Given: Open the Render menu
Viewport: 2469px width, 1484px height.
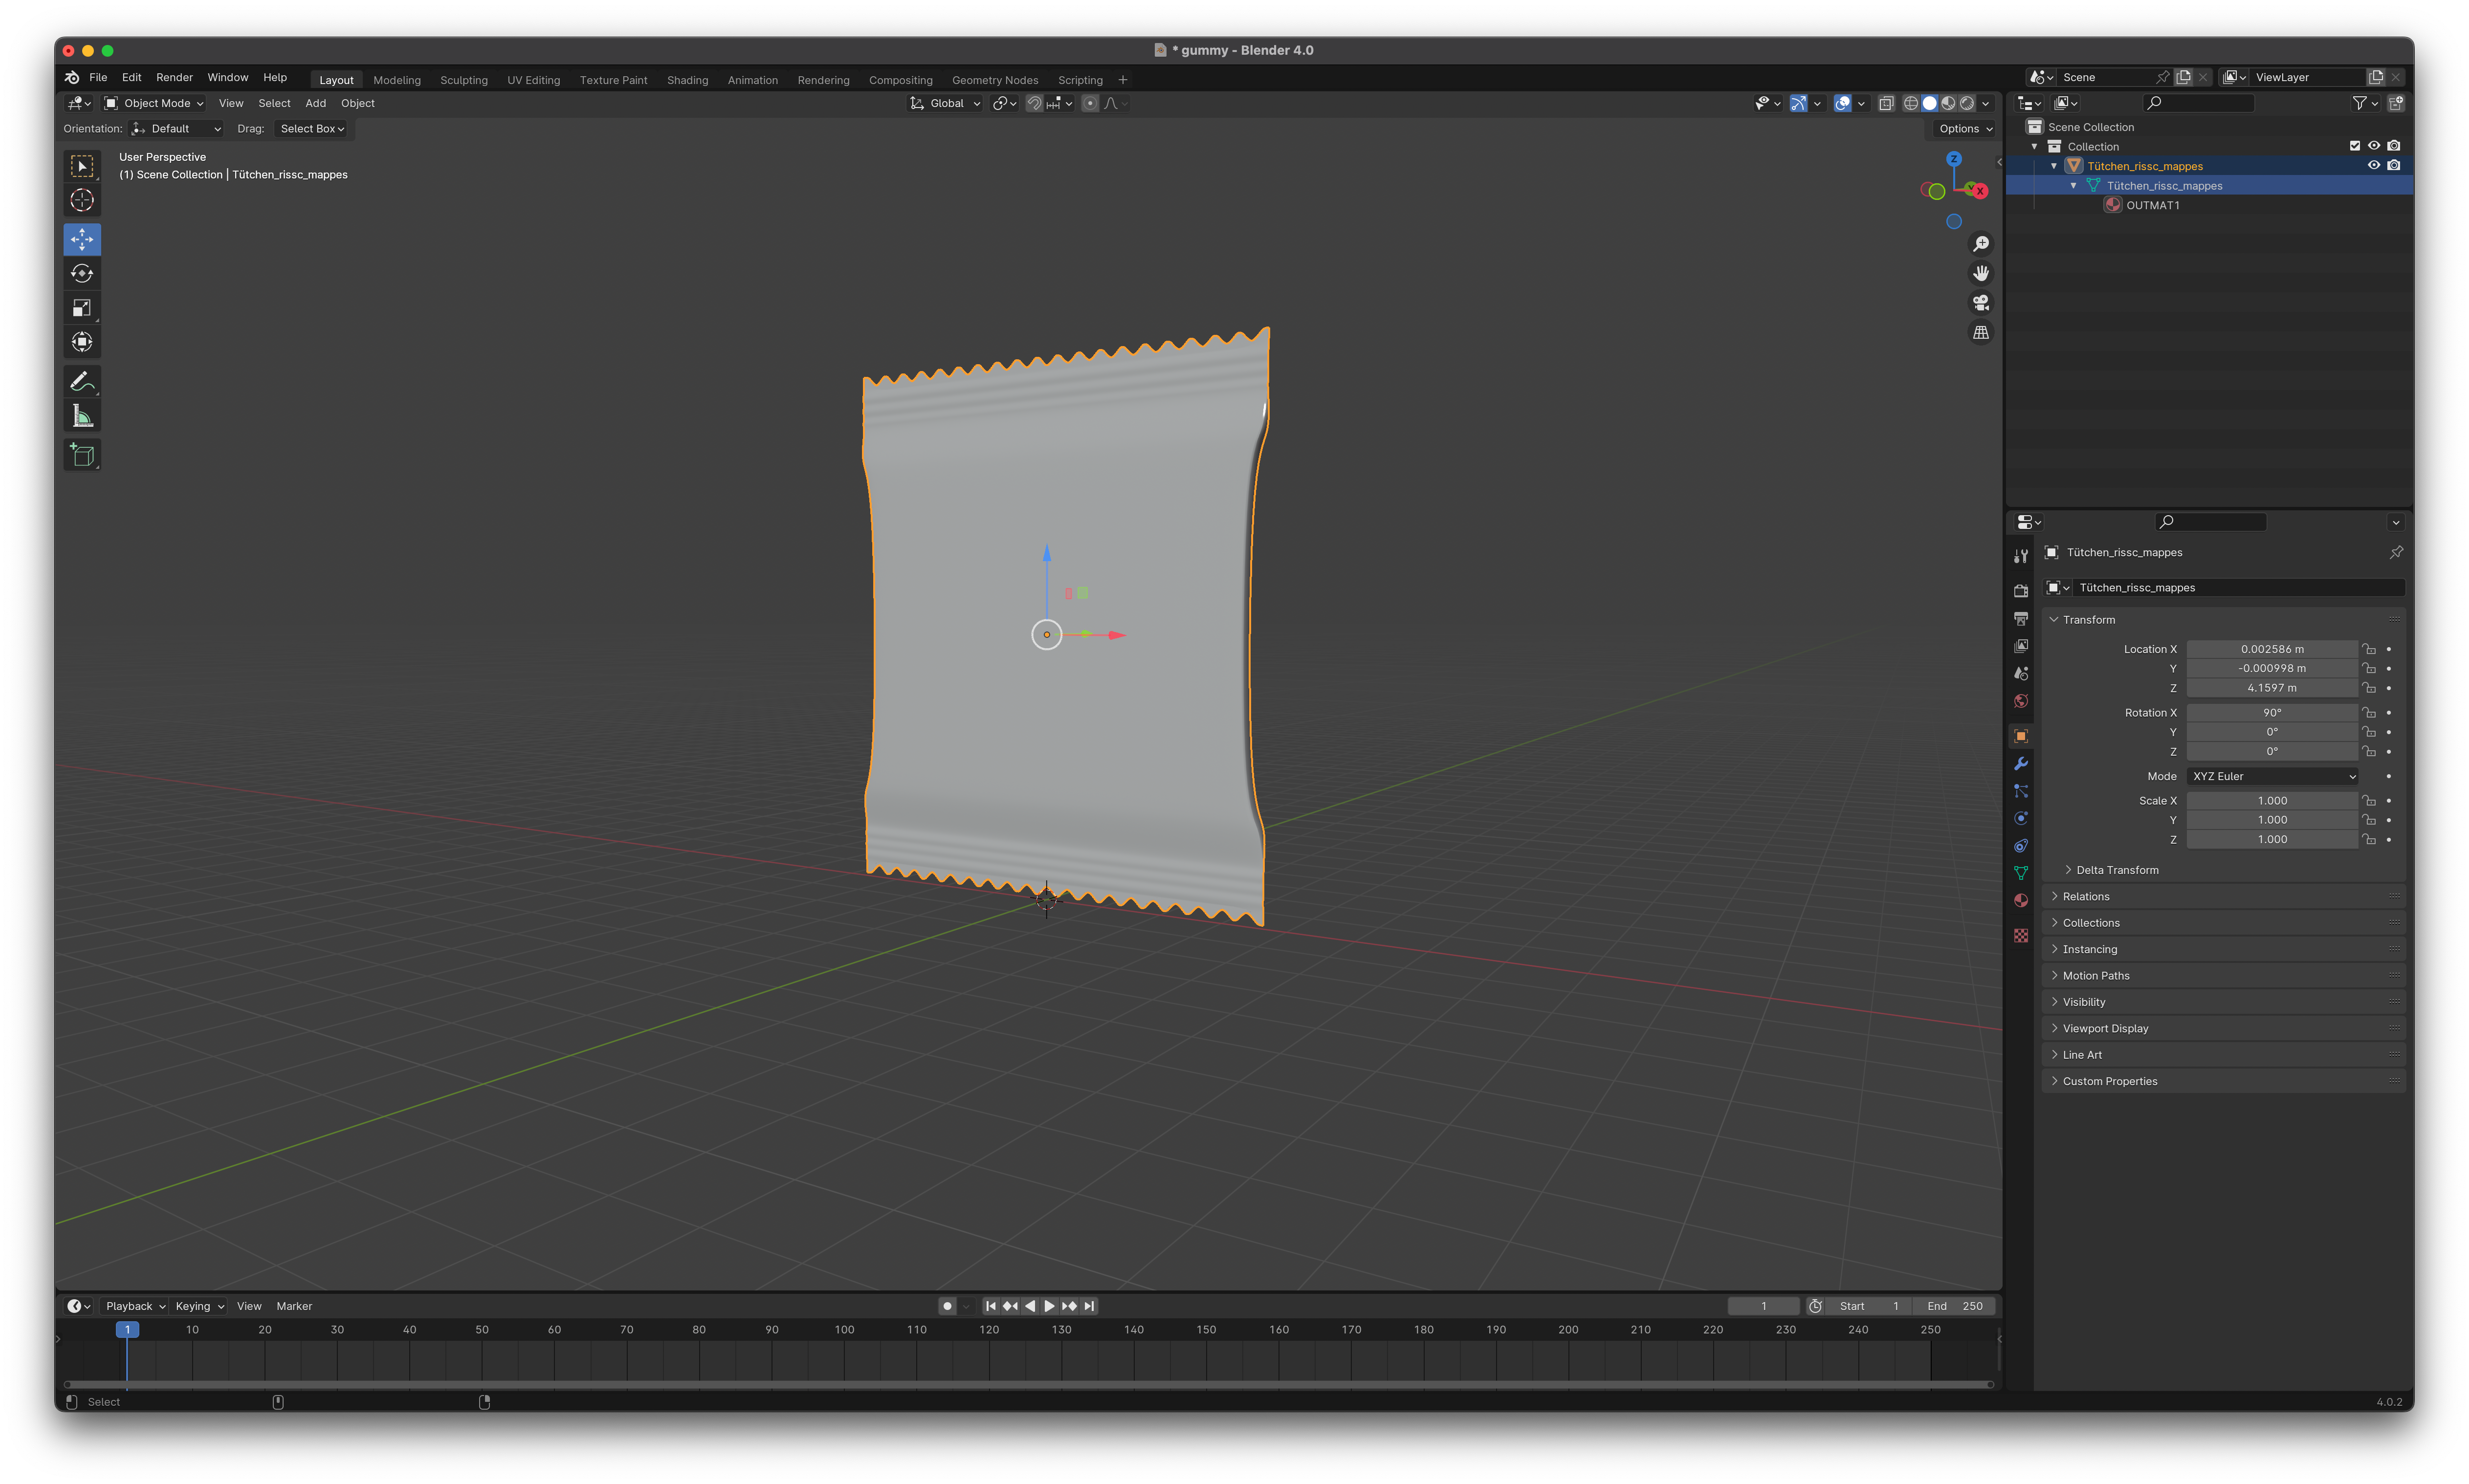Looking at the screenshot, I should click(x=174, y=77).
